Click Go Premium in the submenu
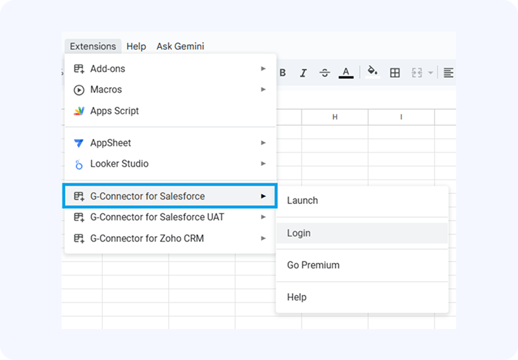Screen dimensions: 518x360 pos(313,265)
